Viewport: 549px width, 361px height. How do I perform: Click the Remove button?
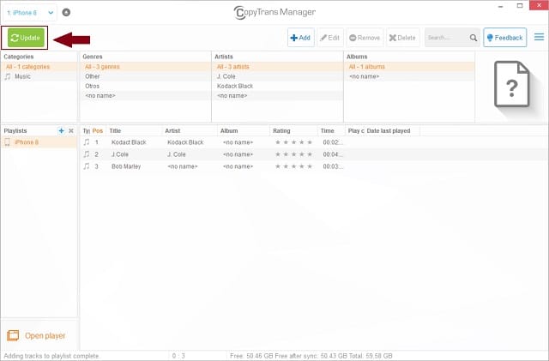[x=365, y=38]
